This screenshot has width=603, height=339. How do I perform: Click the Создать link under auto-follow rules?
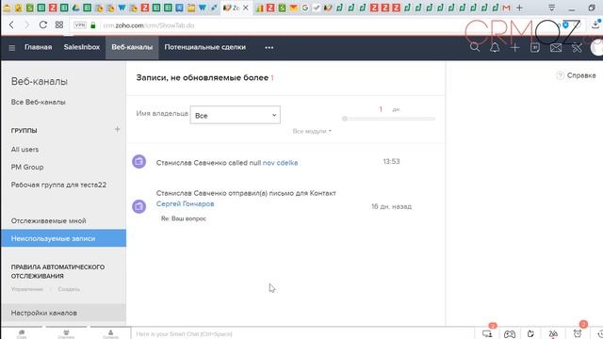[69, 289]
